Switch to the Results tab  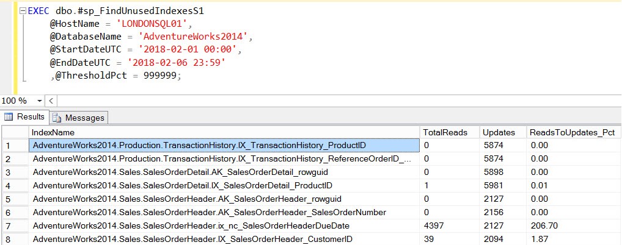click(x=25, y=117)
